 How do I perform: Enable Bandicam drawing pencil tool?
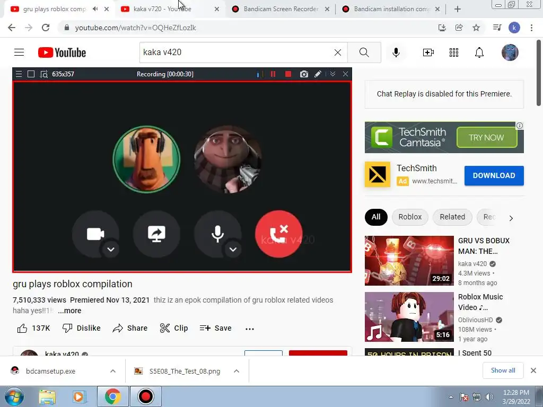pos(318,74)
